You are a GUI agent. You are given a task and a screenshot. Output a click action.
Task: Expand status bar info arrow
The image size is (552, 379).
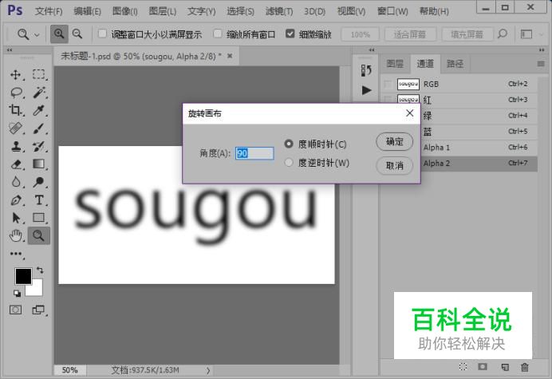tap(208, 370)
